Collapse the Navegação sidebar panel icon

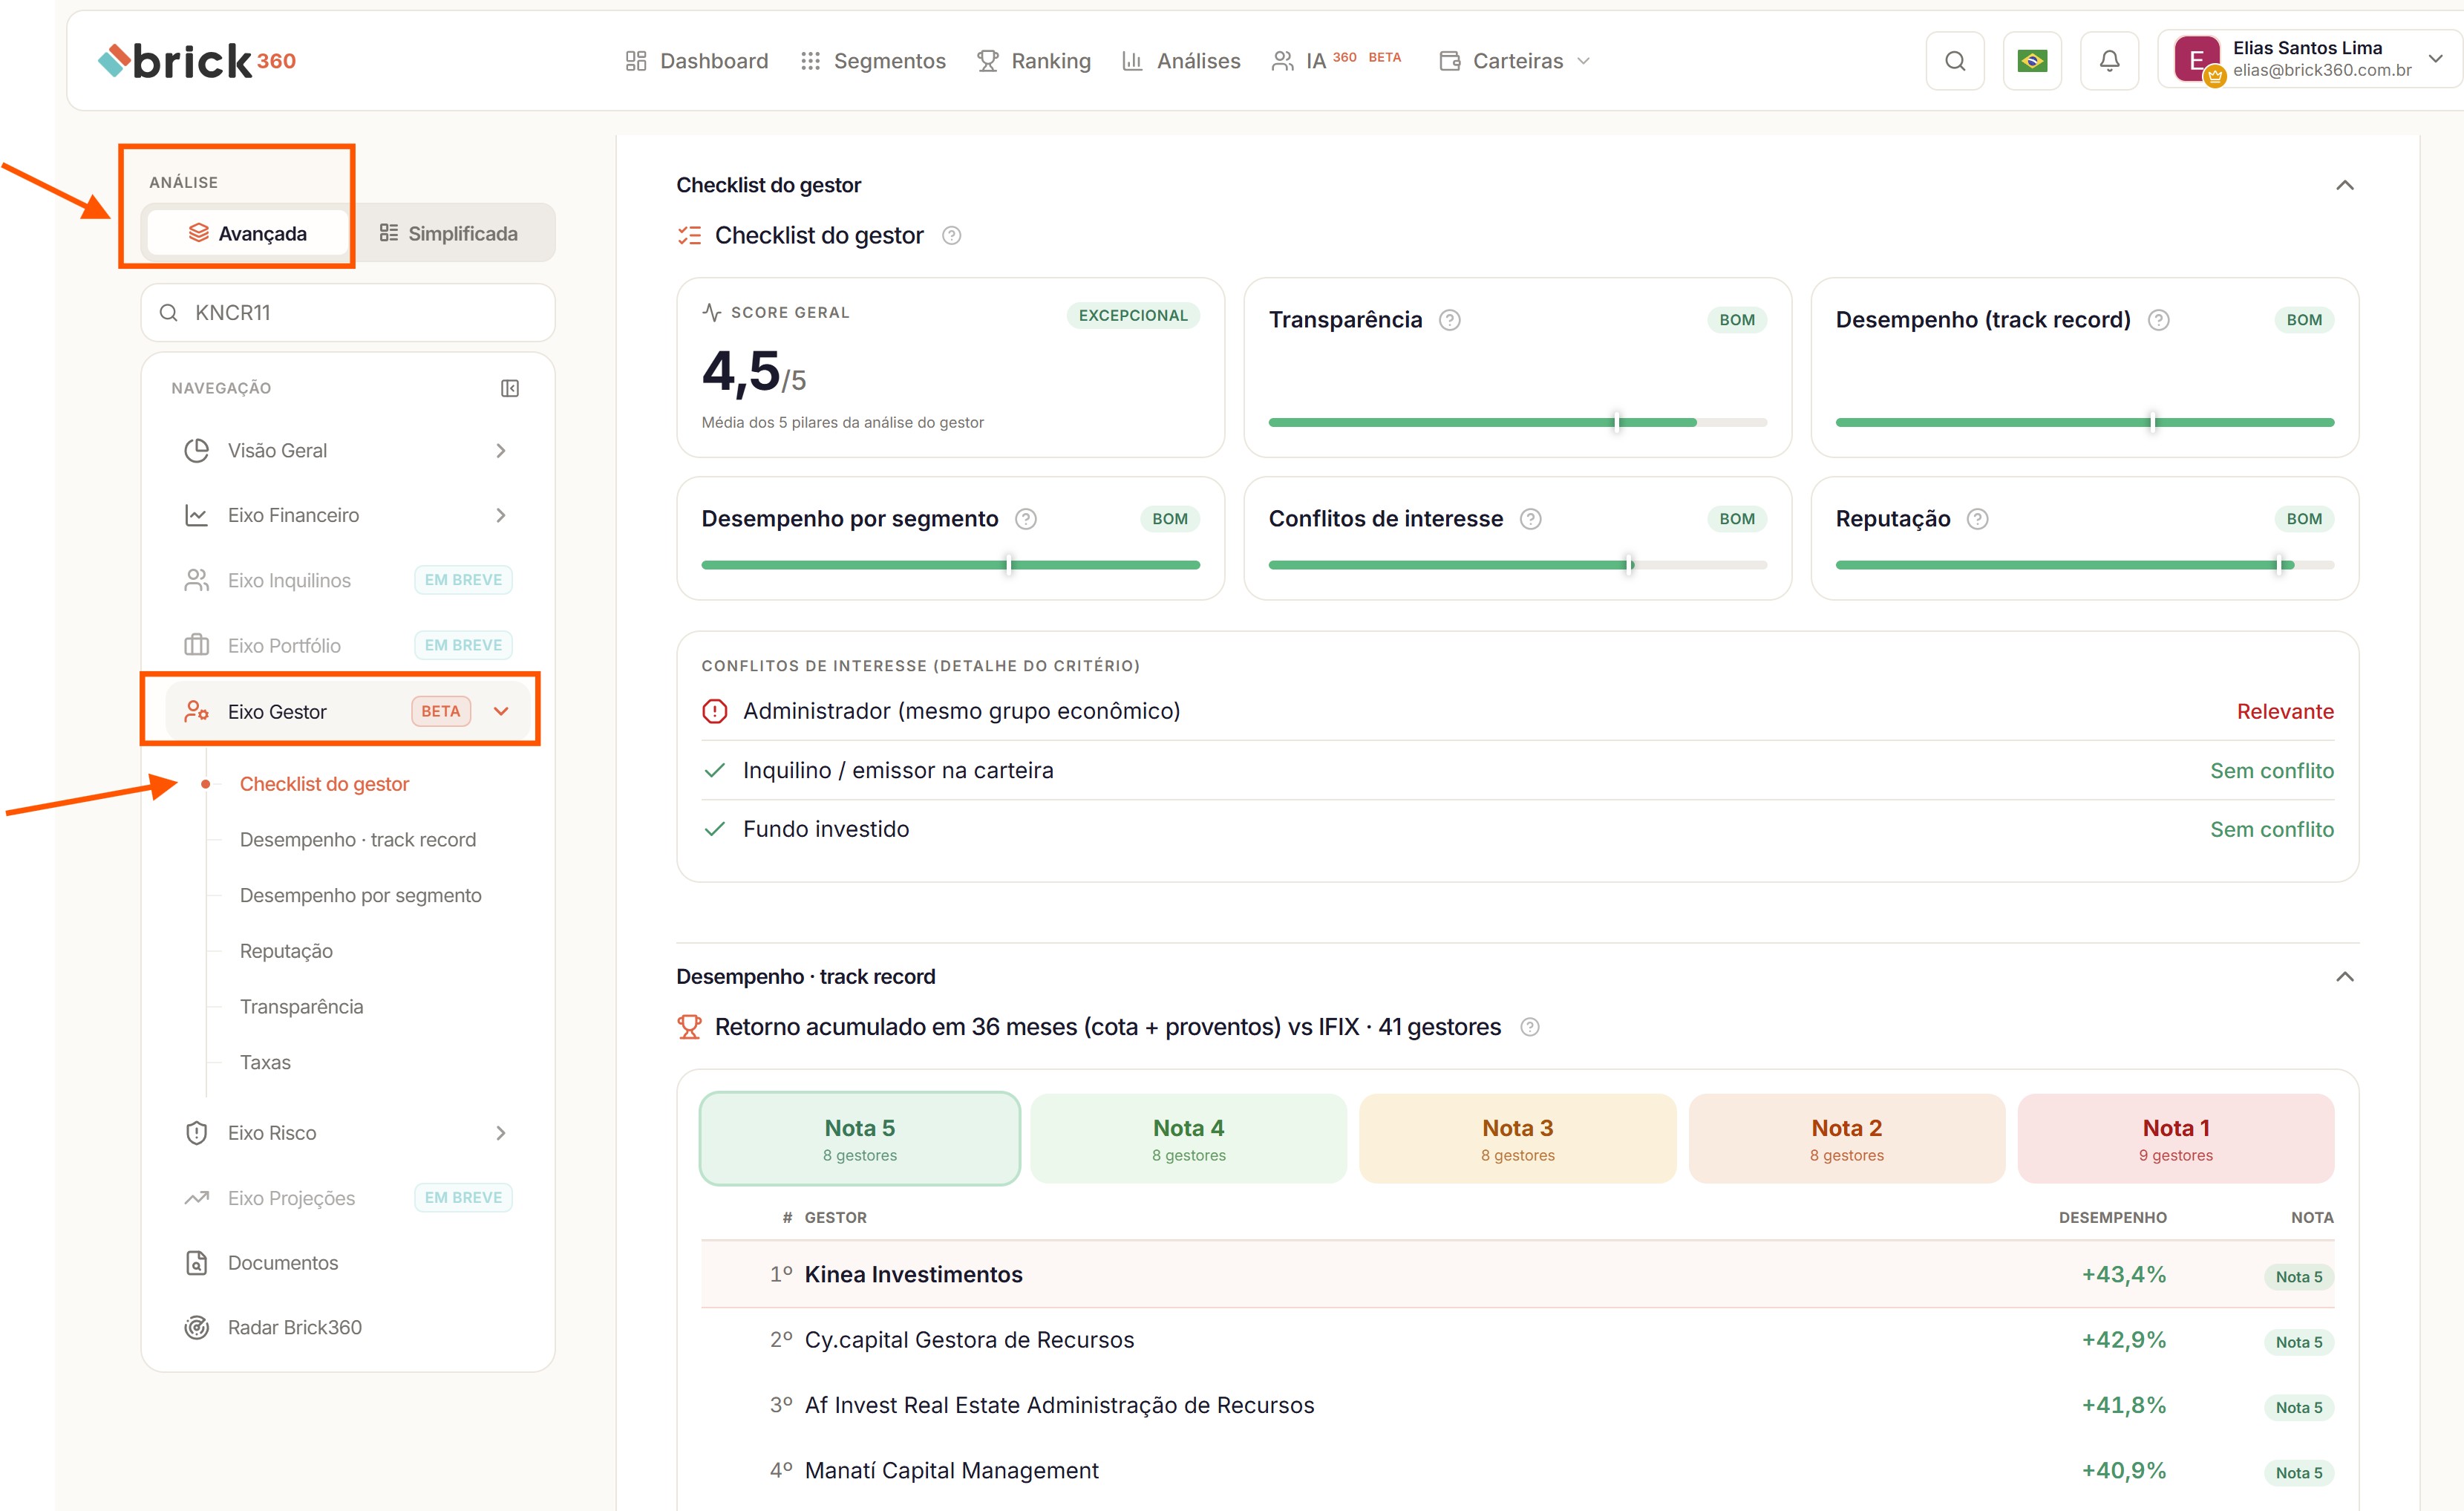click(x=510, y=388)
